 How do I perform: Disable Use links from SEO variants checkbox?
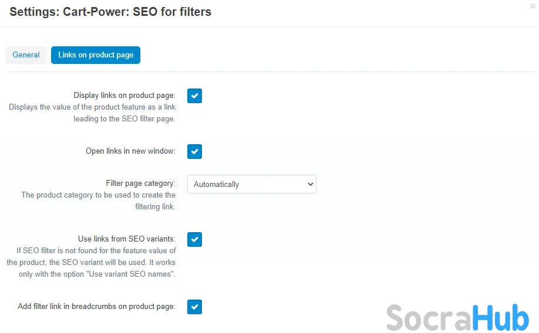(194, 239)
